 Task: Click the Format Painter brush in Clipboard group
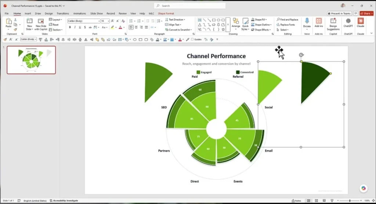(x=15, y=29)
